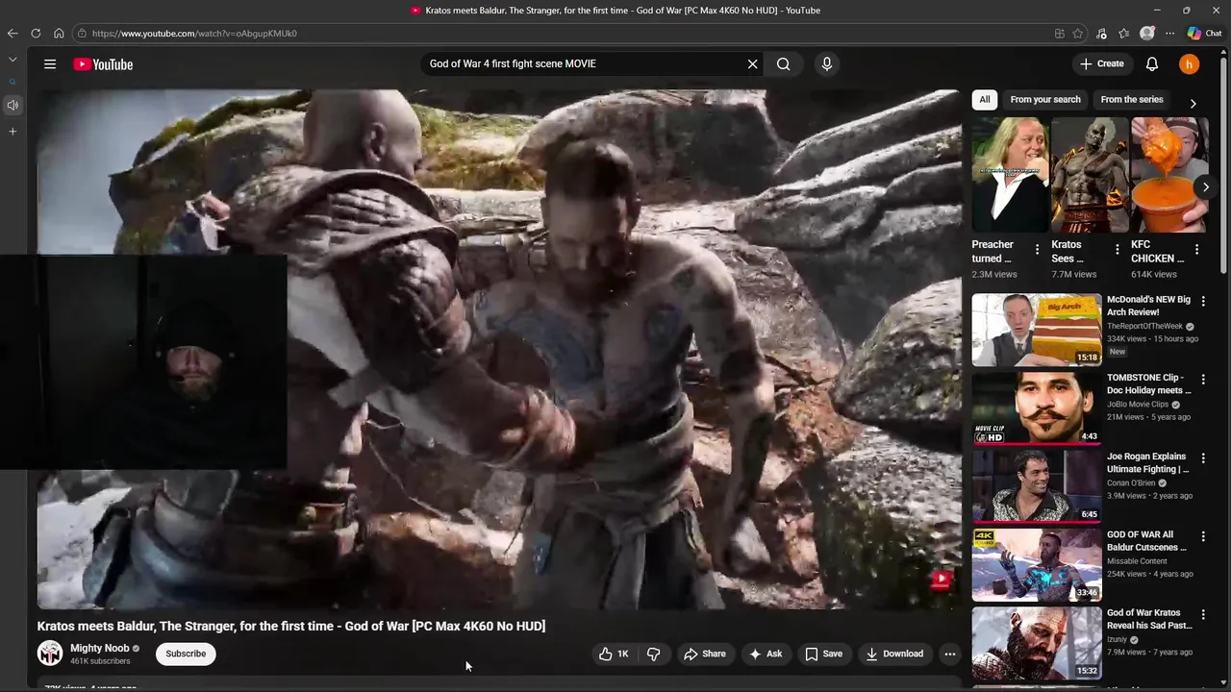The width and height of the screenshot is (1231, 692).
Task: Open the blue search icon in sidebar
Action: coord(13,83)
